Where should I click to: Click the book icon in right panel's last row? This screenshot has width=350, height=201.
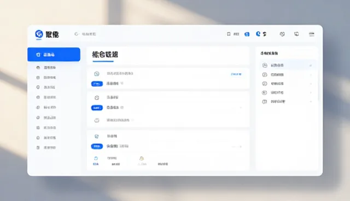(265, 102)
